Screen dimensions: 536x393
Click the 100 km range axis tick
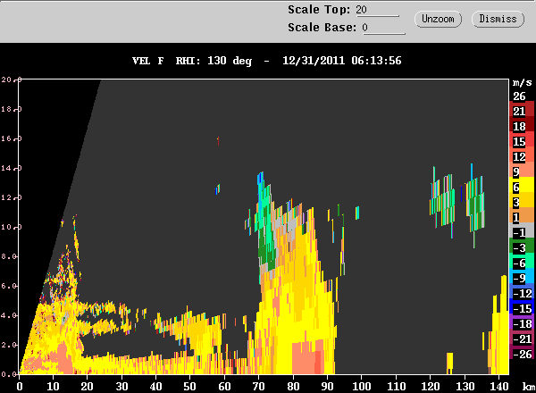362,386
